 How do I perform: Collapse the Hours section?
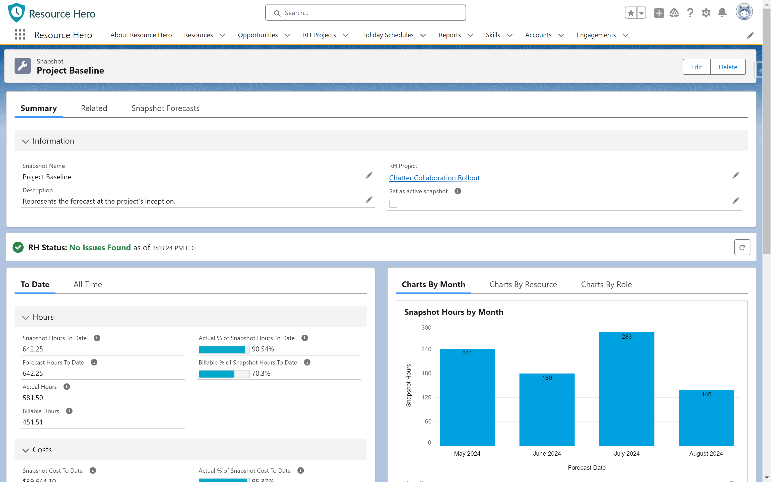190,317
